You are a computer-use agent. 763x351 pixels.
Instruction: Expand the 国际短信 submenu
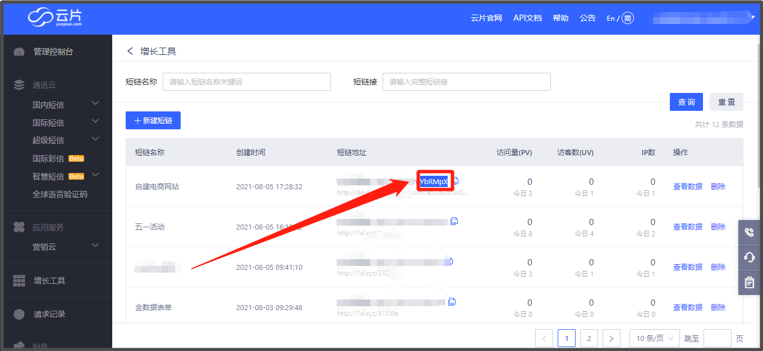(x=95, y=121)
